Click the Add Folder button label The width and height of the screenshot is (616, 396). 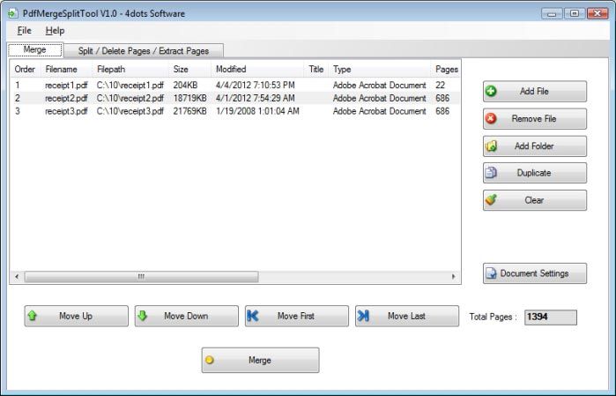pyautogui.click(x=534, y=146)
